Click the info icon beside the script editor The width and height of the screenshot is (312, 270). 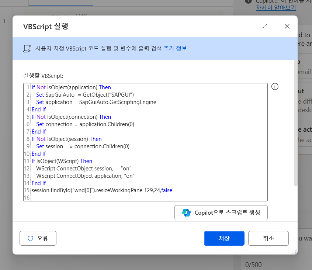point(275,87)
